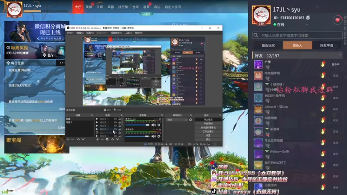Mute the first mixer audio channel
Screen dimensions: 347x195
tap(154, 125)
